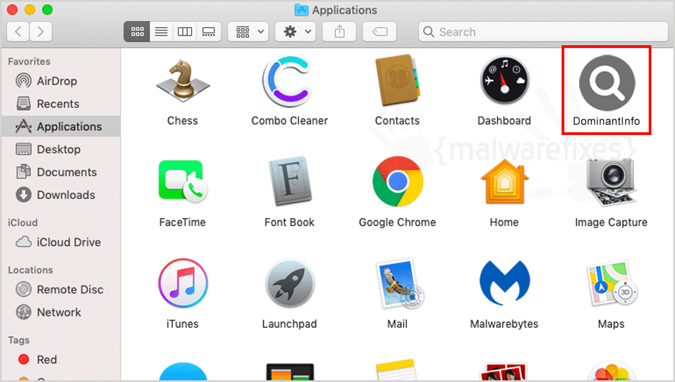Open iCloud Drive in the sidebar
The image size is (675, 382).
pos(61,242)
